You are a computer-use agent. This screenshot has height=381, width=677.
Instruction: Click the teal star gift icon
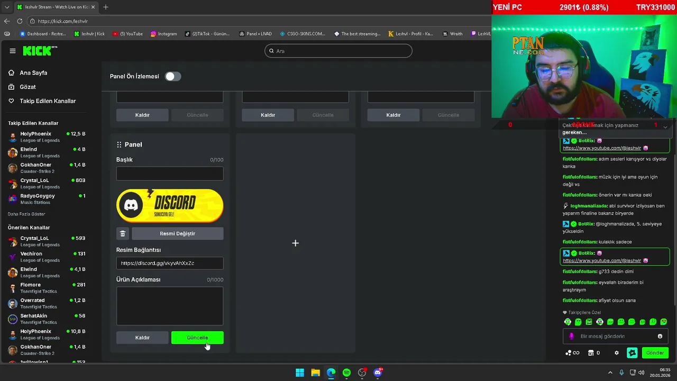click(632, 353)
